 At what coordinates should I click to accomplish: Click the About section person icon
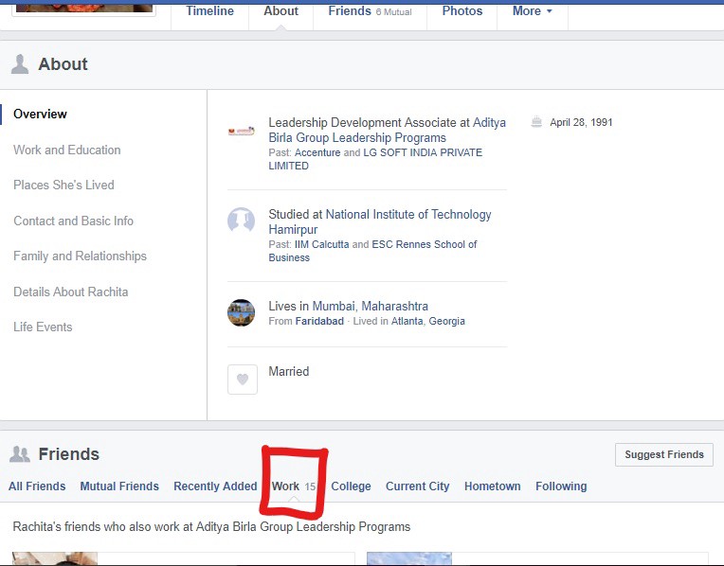coord(20,64)
